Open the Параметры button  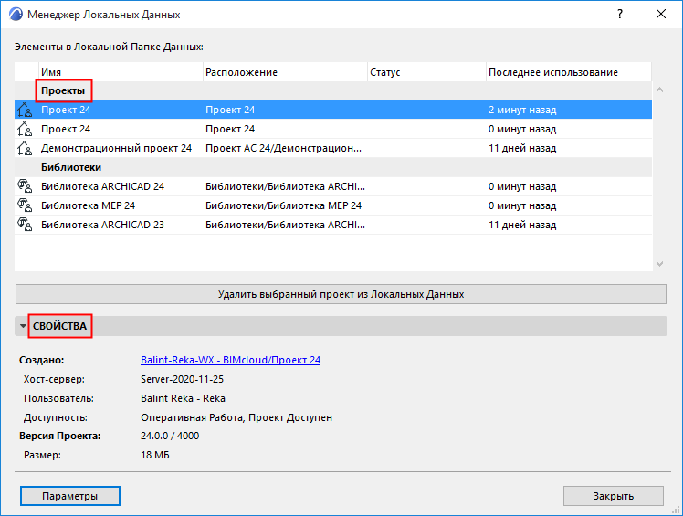[x=70, y=496]
